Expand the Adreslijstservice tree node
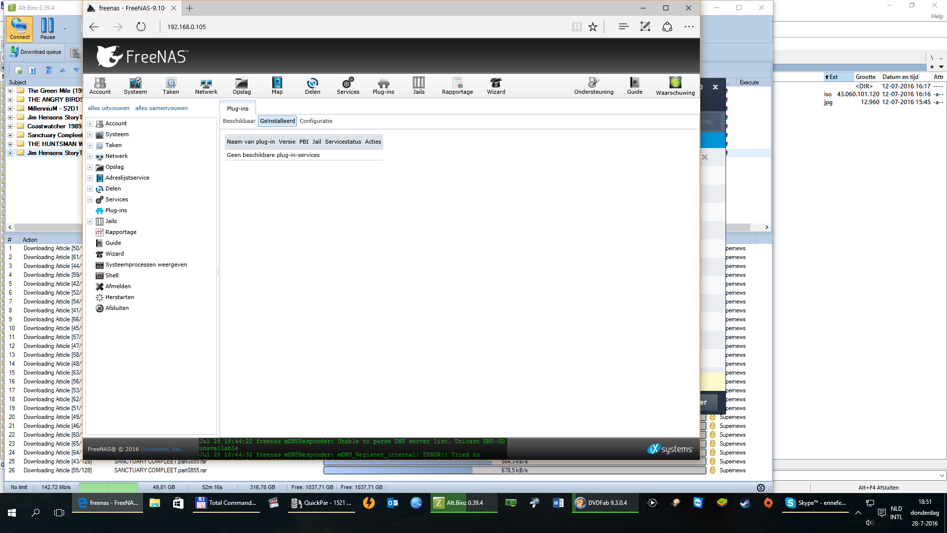Image resolution: width=947 pixels, height=533 pixels. click(x=90, y=178)
